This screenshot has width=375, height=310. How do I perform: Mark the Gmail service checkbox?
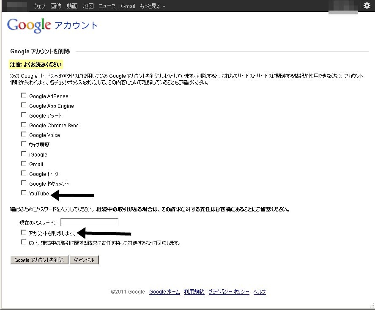coord(24,164)
